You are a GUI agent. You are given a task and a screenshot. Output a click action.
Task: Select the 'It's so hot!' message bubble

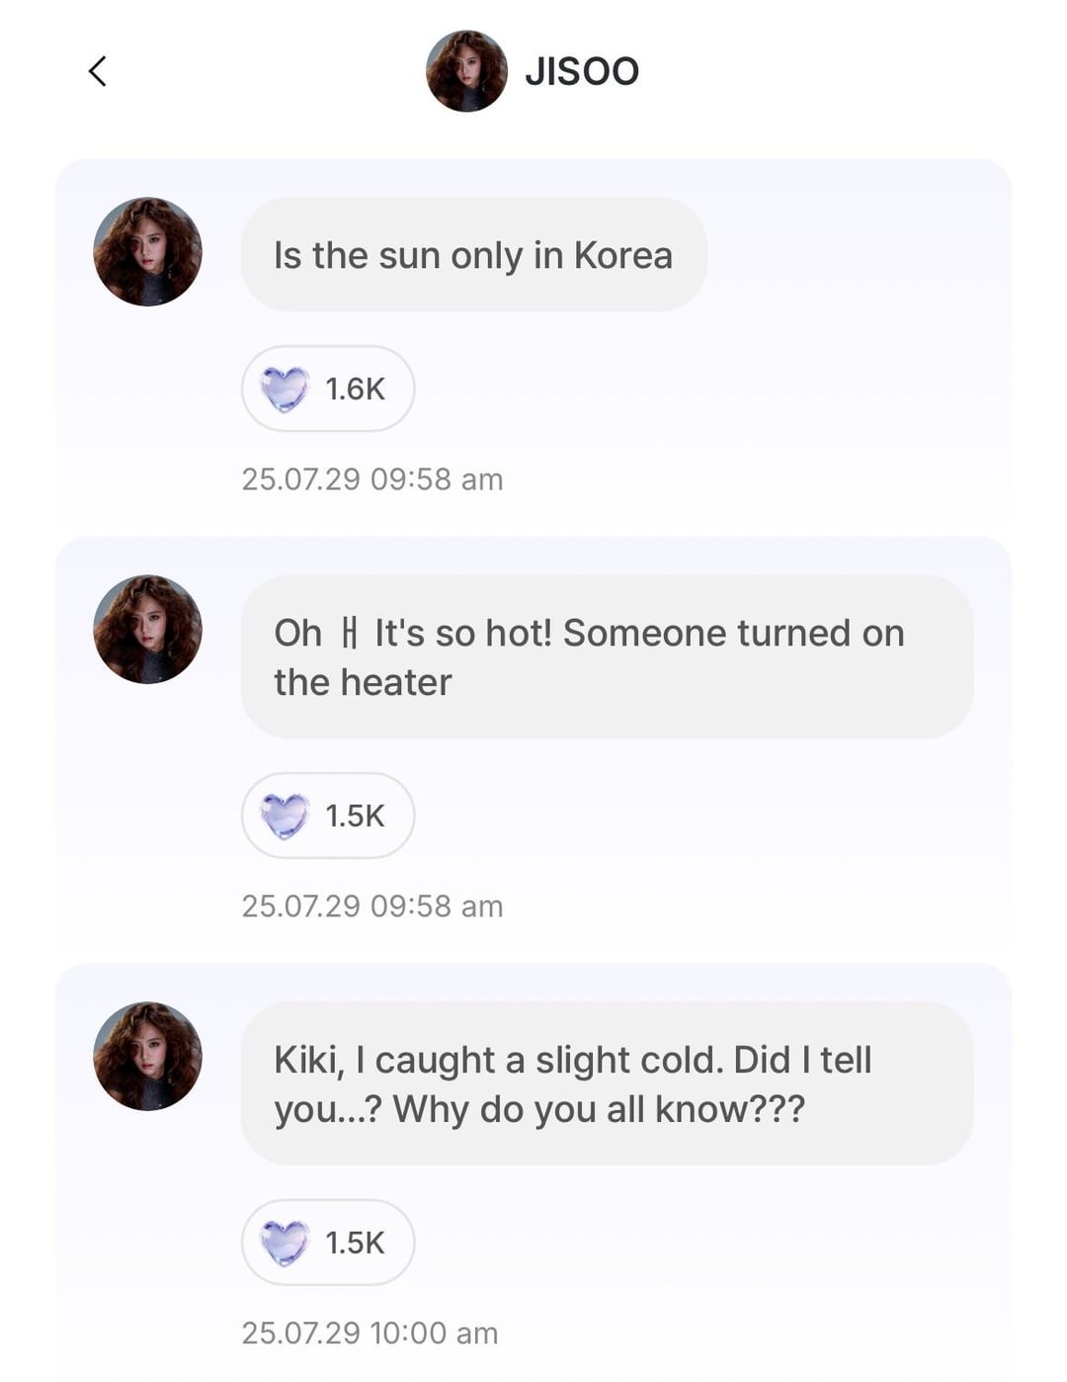click(607, 656)
